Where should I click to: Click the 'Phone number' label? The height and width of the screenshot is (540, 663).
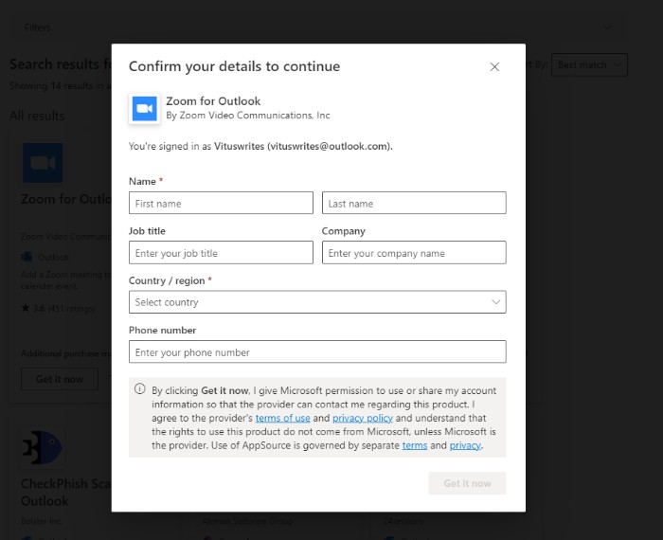tap(162, 331)
